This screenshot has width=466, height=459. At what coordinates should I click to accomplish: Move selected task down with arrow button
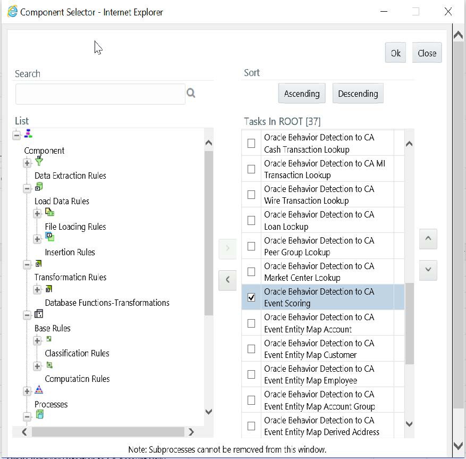(428, 270)
